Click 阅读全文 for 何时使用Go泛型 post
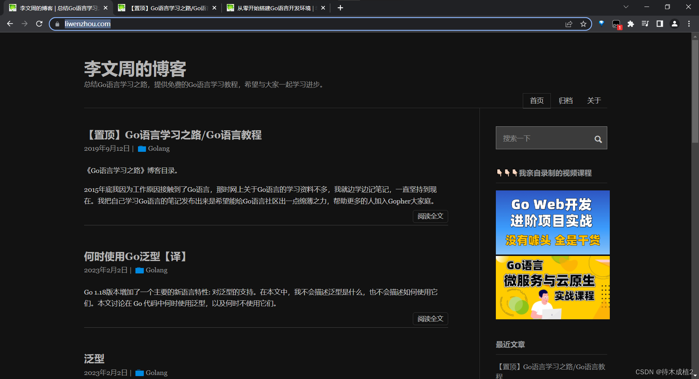This screenshot has height=379, width=699. tap(430, 319)
